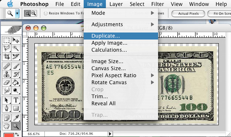Open the Help menu
231x137 pixels.
coord(221,4)
